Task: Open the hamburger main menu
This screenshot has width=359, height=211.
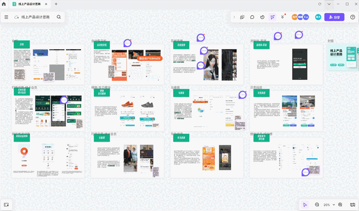Action: 6,17
